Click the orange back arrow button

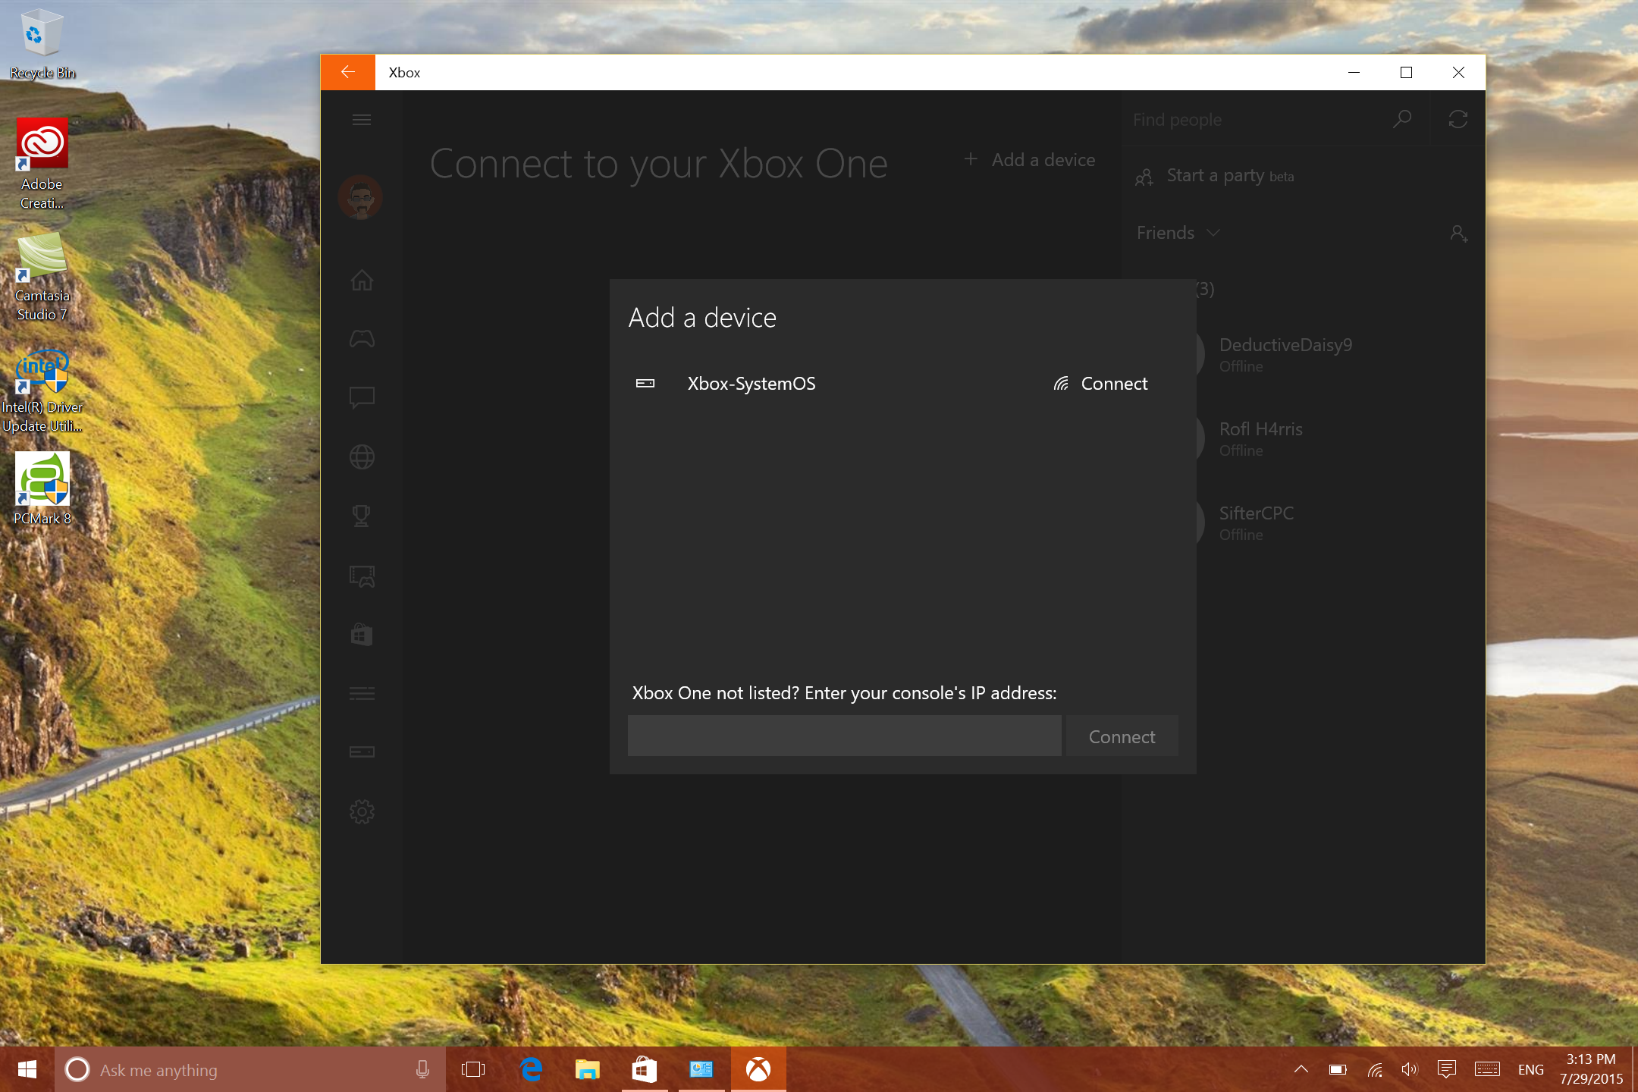[x=348, y=72]
